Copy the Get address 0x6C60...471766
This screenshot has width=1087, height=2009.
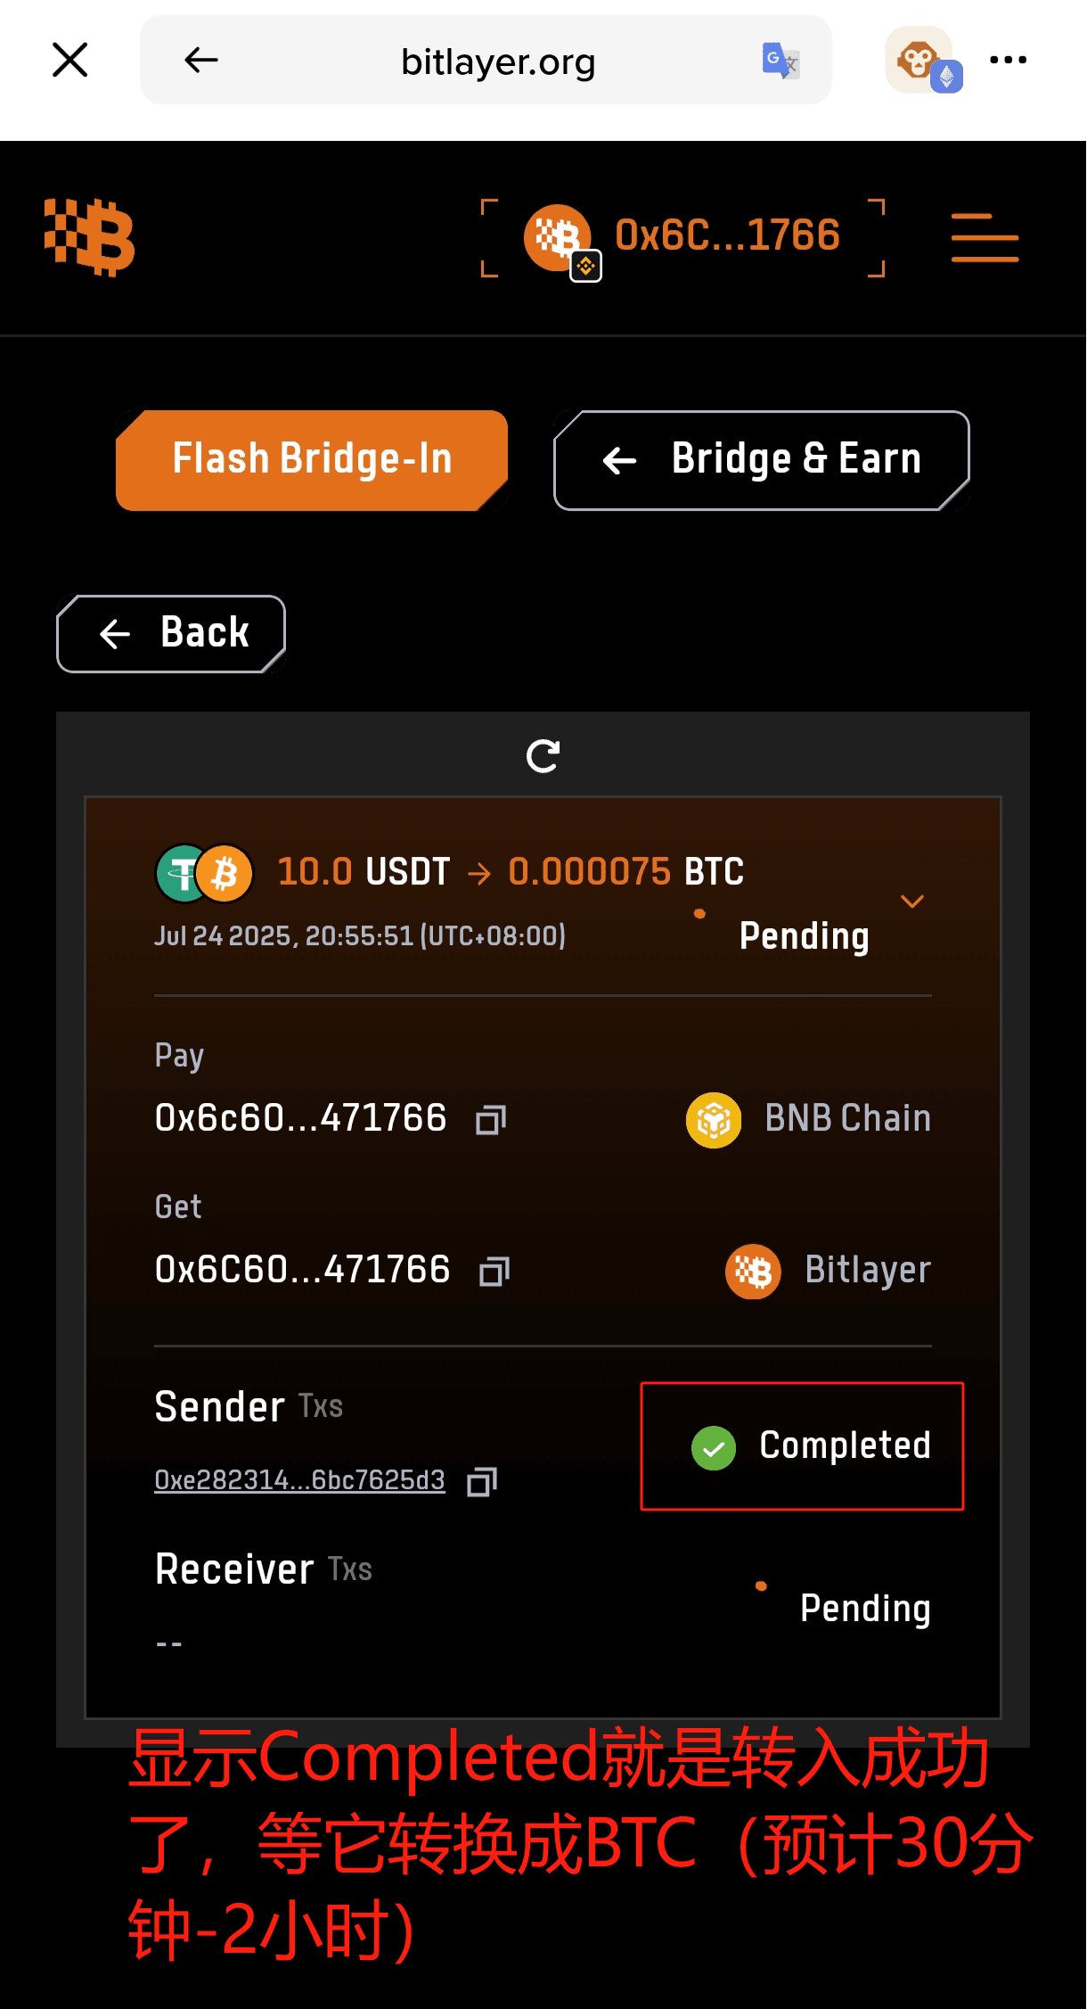(494, 1271)
